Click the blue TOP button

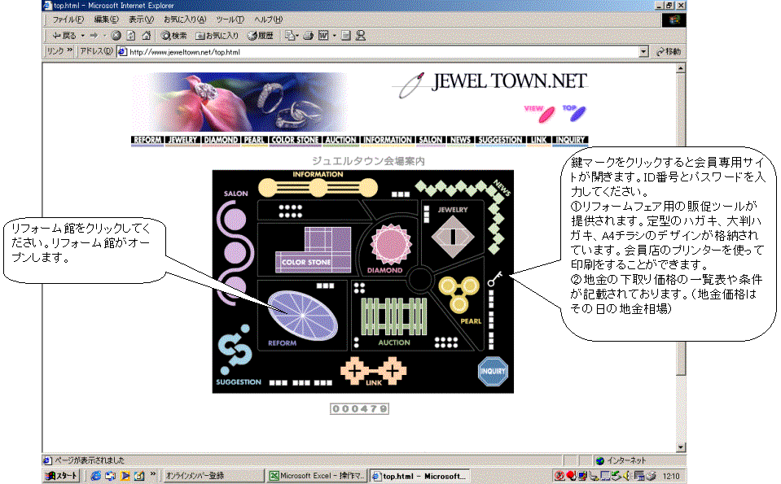[574, 113]
